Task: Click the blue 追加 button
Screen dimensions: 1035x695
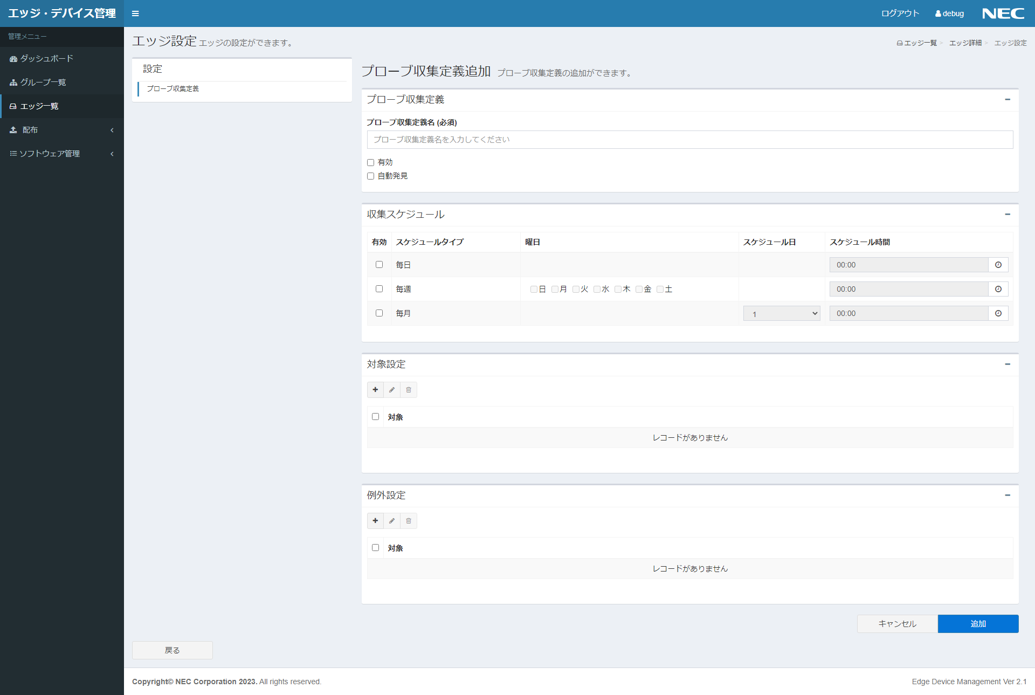Action: click(978, 624)
